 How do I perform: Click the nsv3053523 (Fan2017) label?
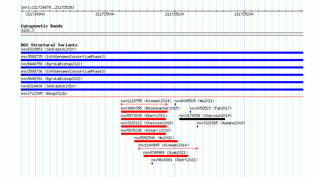coord(211,108)
